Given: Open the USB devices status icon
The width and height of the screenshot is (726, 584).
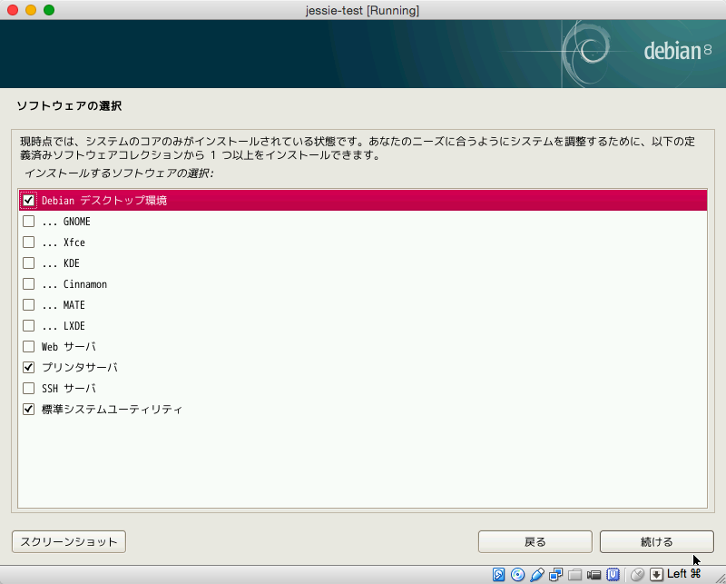Looking at the screenshot, I should coord(537,575).
